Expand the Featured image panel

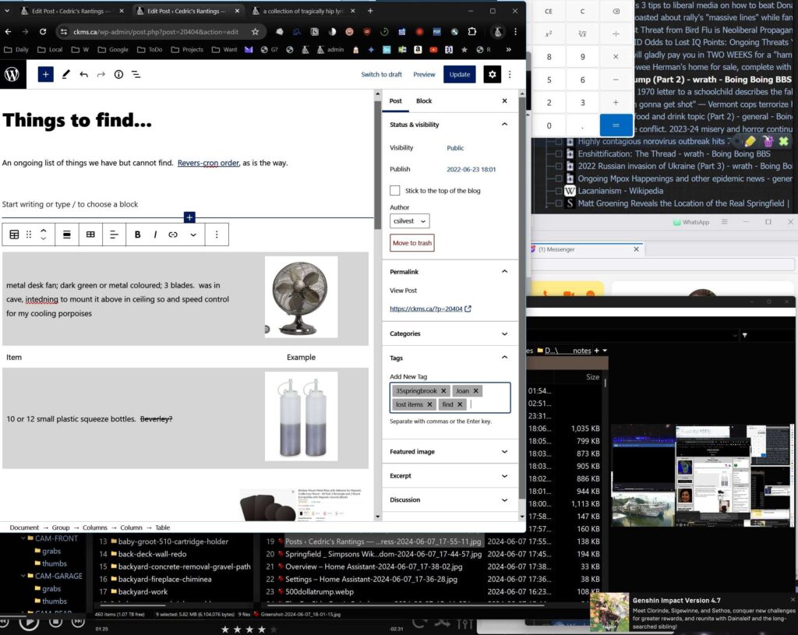pos(449,452)
